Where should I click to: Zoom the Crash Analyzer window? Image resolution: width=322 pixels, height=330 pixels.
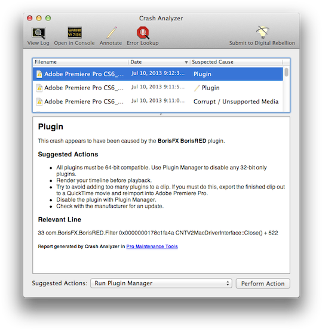48,18
